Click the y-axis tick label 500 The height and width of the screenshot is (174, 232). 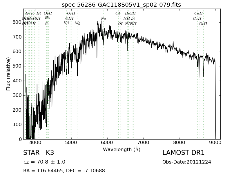point(17,66)
